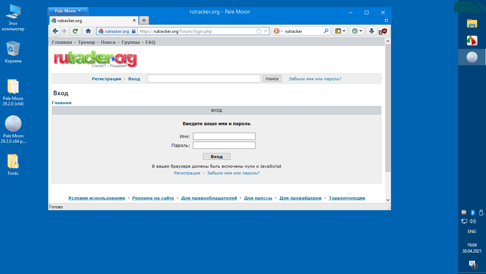Open the Условия использования footer link

click(96, 198)
